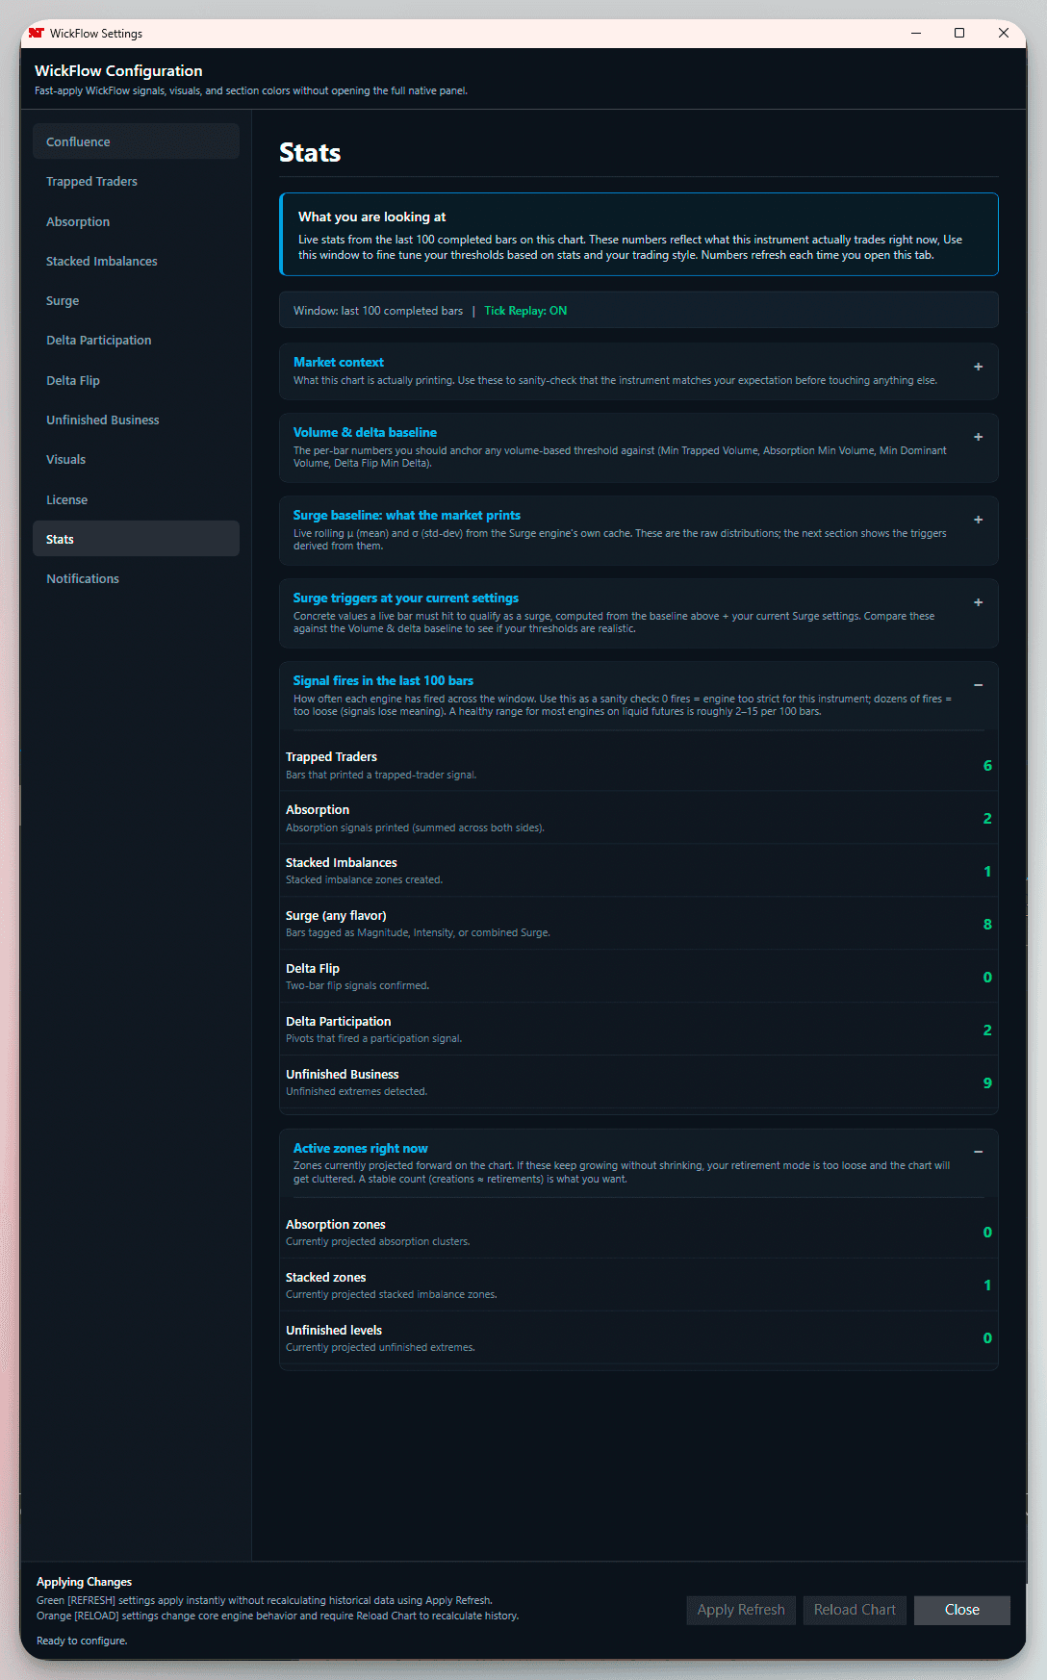Collapse Signal fires in last 100 bars
Screen dimensions: 1047x1680
point(978,685)
